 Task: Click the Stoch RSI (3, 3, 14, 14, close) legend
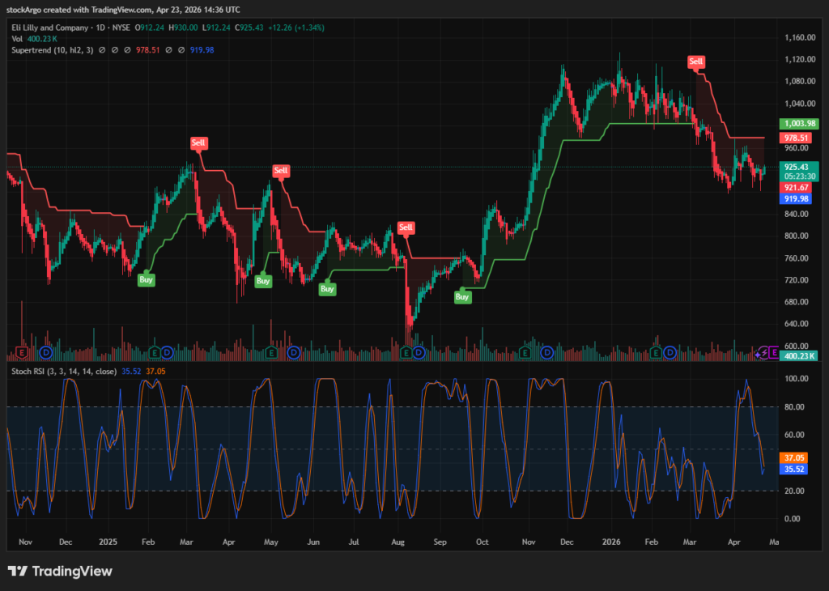click(x=64, y=371)
